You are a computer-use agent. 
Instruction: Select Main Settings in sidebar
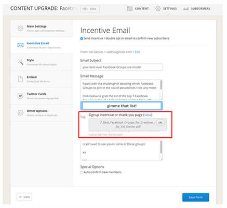point(42,28)
